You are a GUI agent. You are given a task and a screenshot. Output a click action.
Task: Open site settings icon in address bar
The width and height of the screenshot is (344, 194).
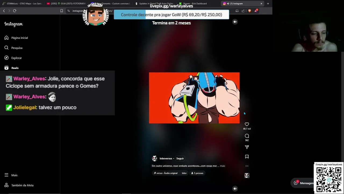point(69,11)
